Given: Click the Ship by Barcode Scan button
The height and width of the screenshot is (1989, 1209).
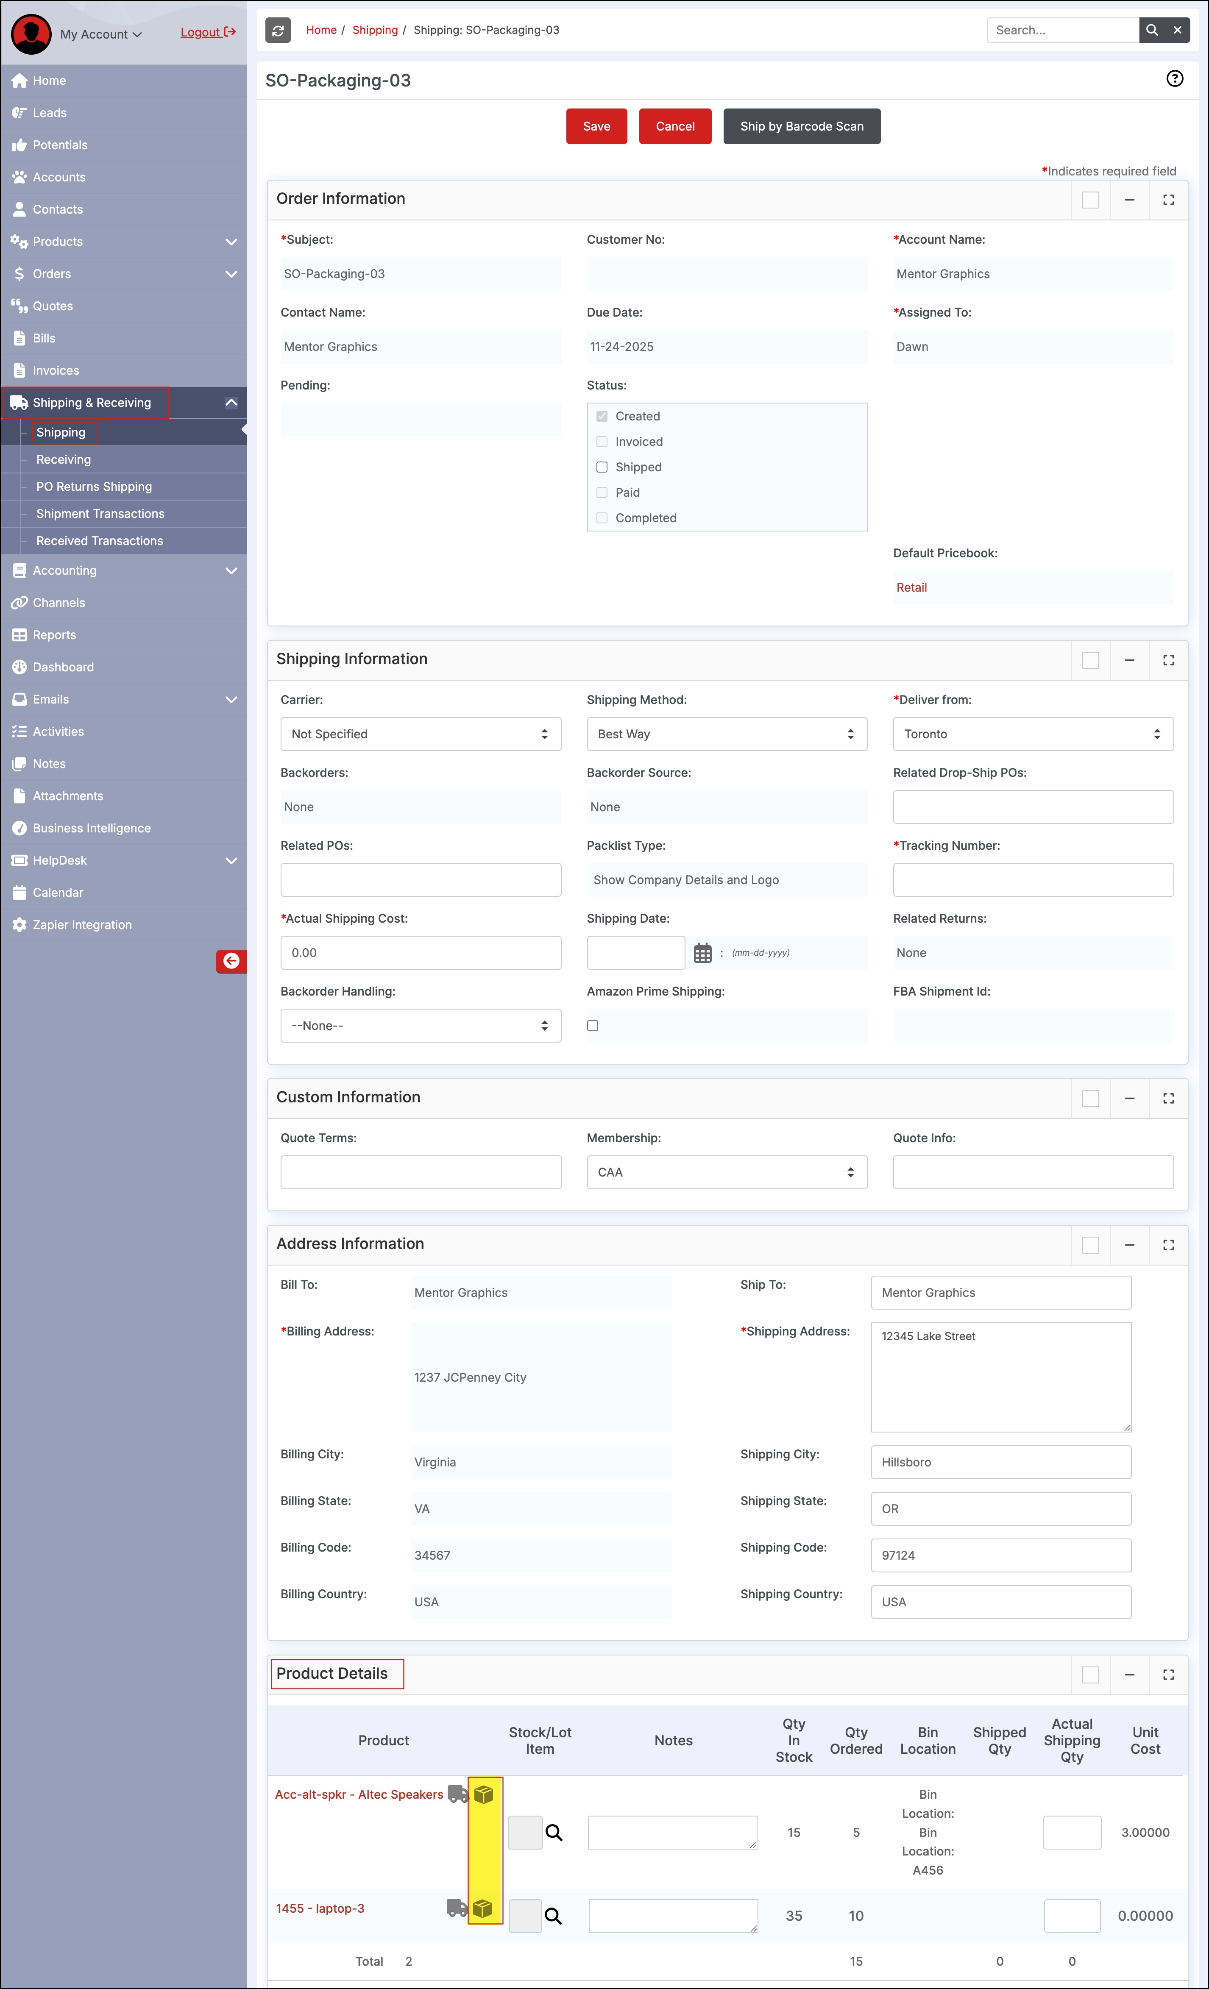Looking at the screenshot, I should (x=801, y=127).
